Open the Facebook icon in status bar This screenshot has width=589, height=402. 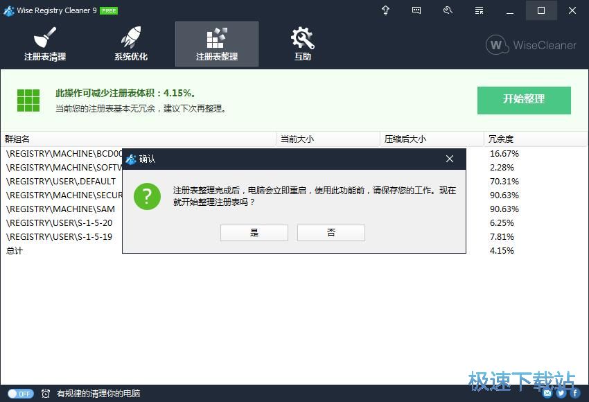(x=575, y=394)
